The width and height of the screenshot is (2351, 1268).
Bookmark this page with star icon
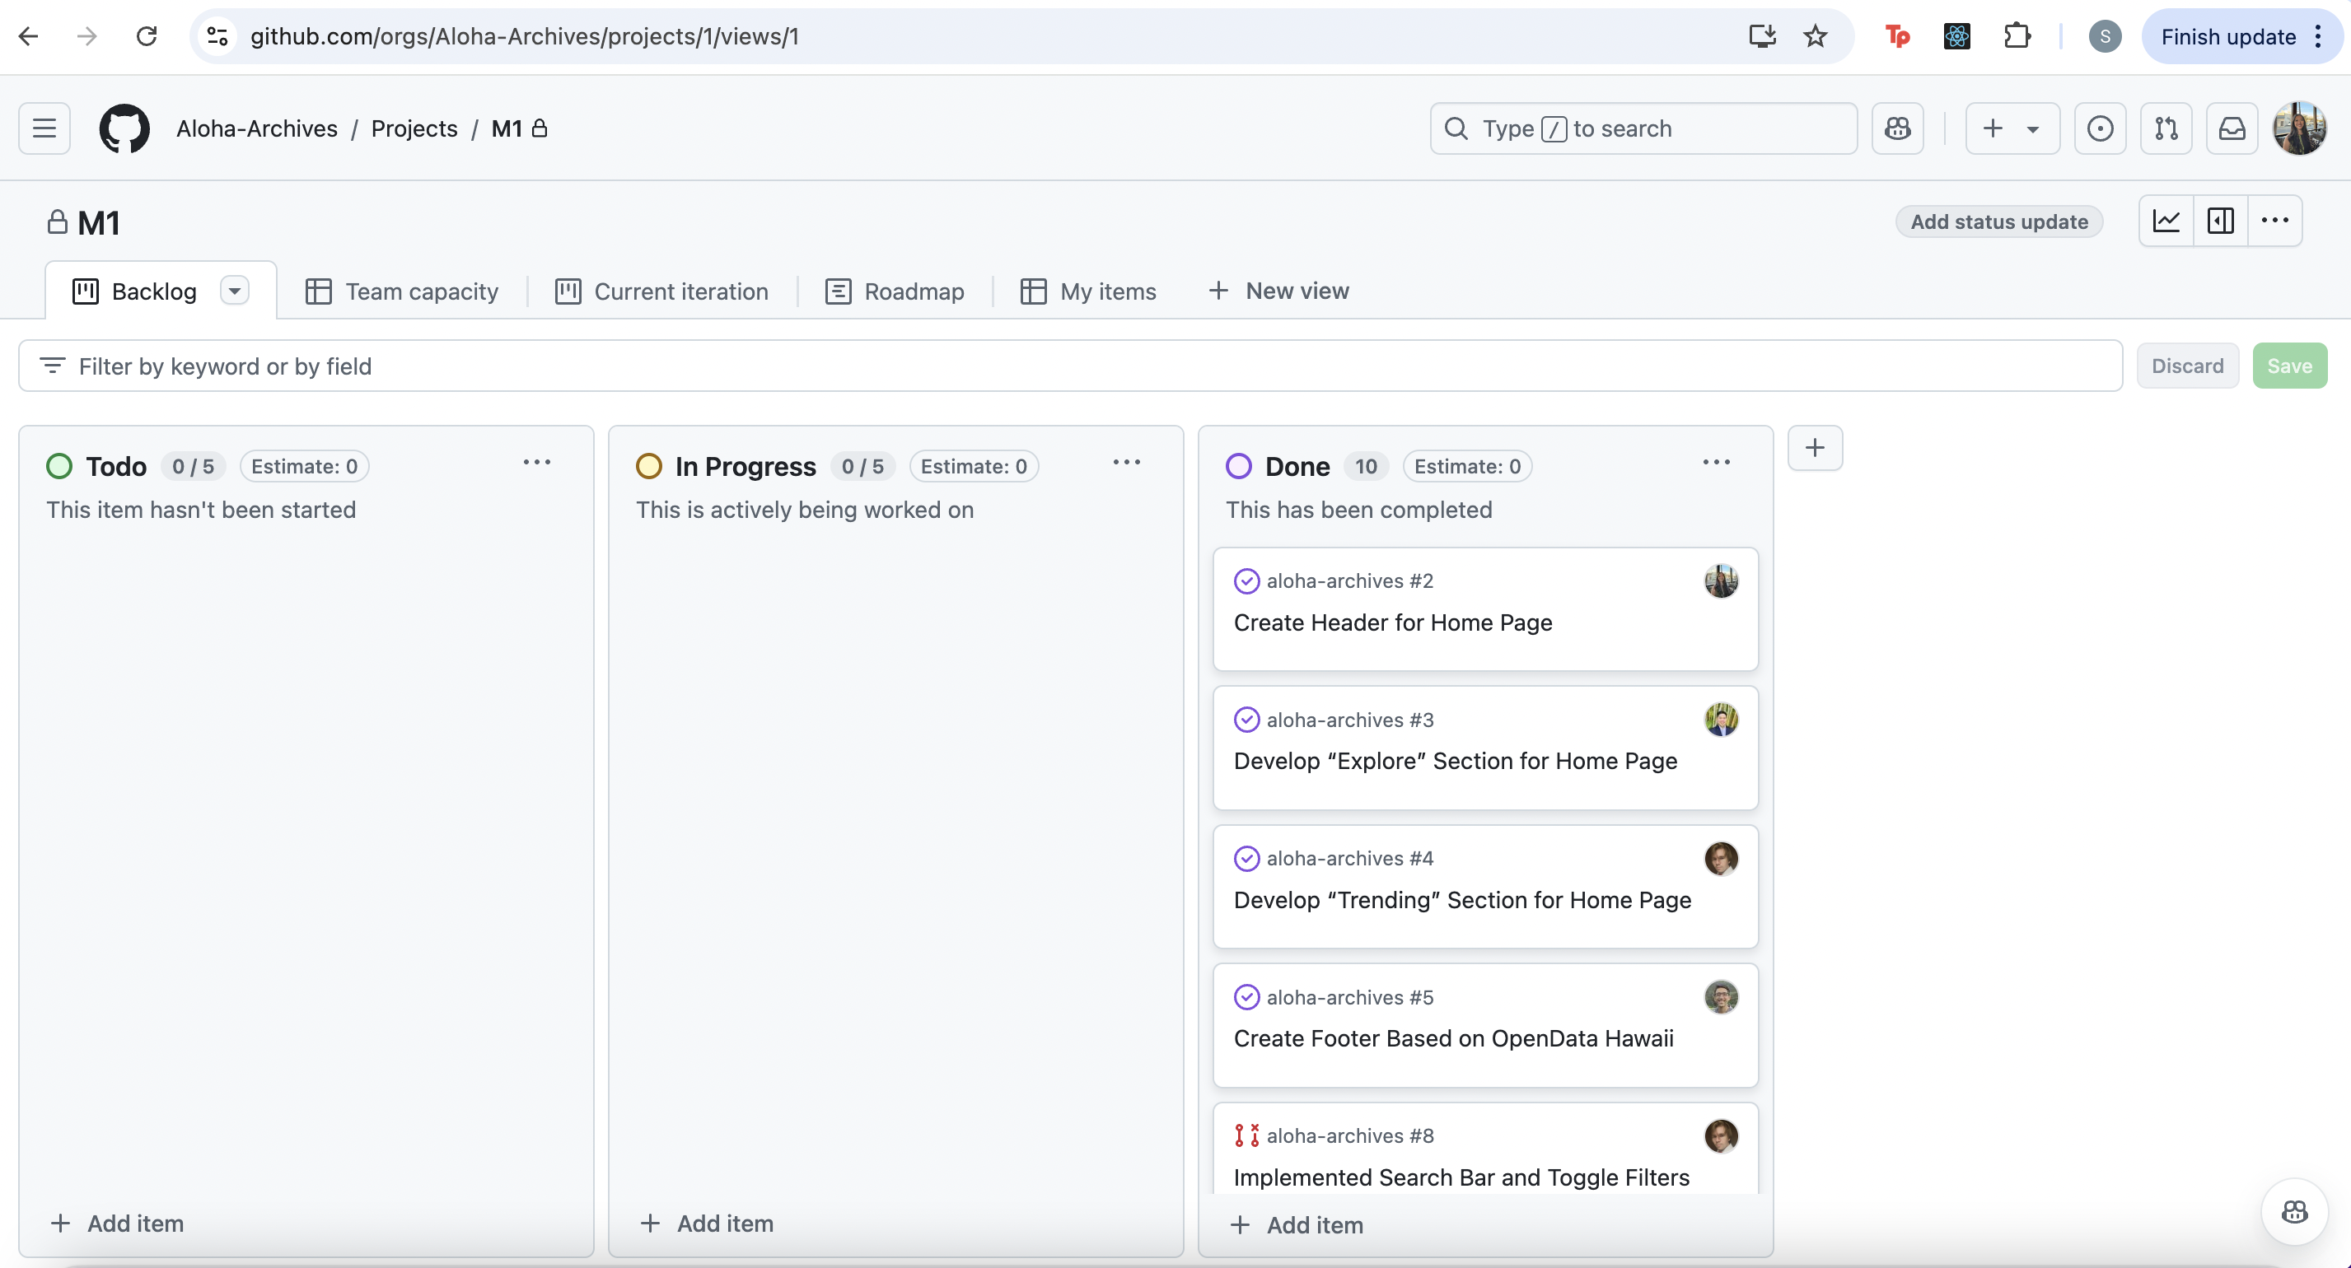coord(1816,36)
